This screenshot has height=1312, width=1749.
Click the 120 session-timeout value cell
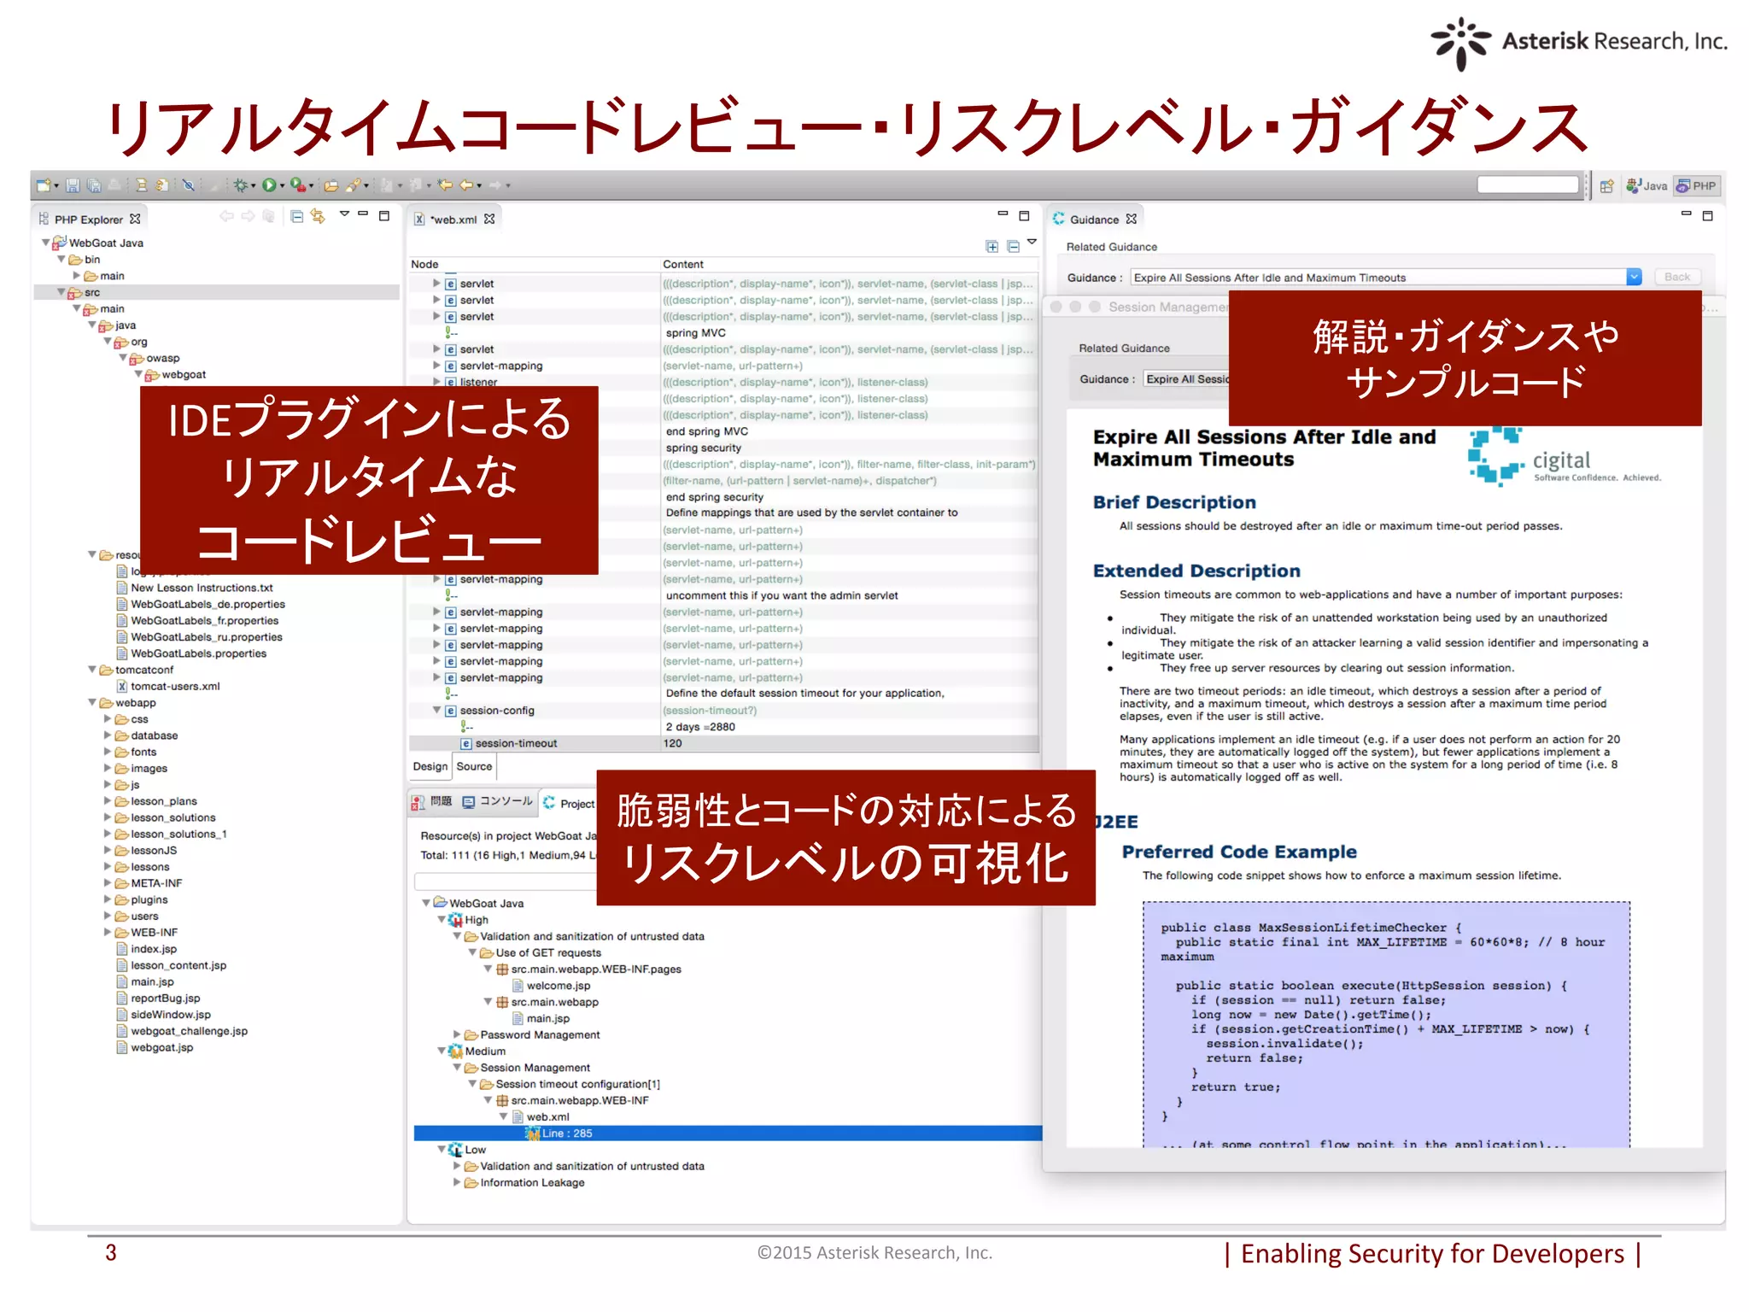point(850,743)
